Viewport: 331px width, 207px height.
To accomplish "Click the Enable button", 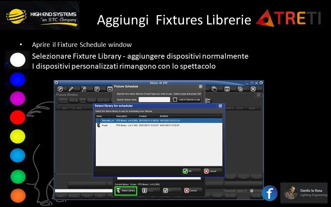I will pyautogui.click(x=230, y=178).
